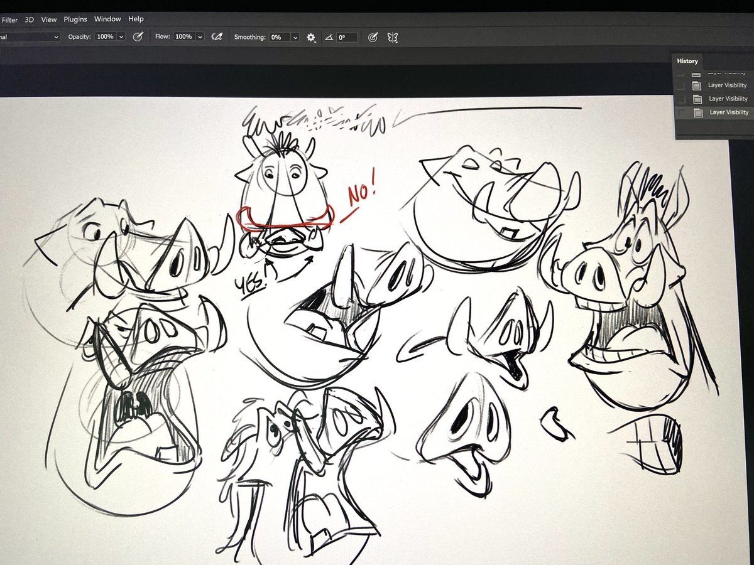Click the brush angle icon
Screen dimensions: 754x565
pyautogui.click(x=329, y=38)
